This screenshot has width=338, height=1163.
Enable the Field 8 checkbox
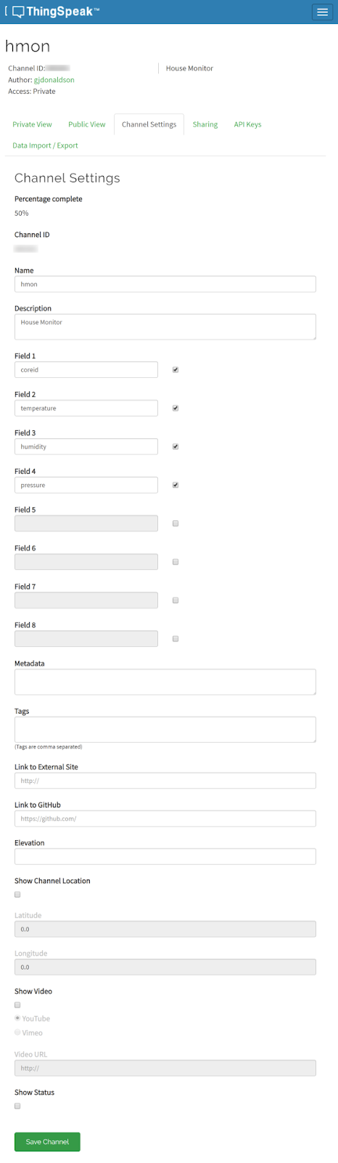pyautogui.click(x=176, y=639)
